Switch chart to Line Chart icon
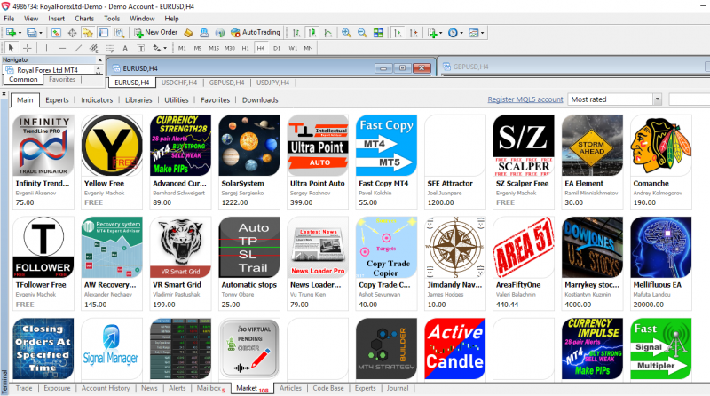The image size is (710, 396). [x=327, y=33]
